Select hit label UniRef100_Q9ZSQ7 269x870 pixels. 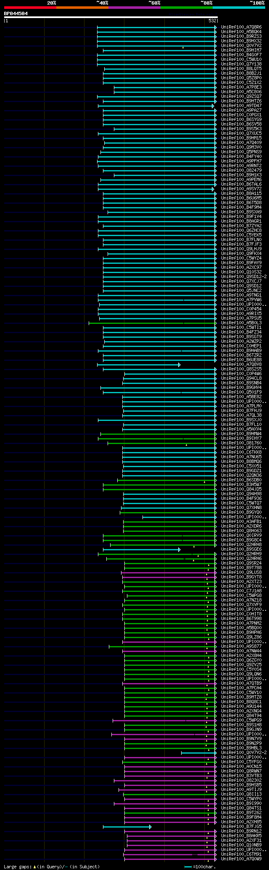click(241, 96)
